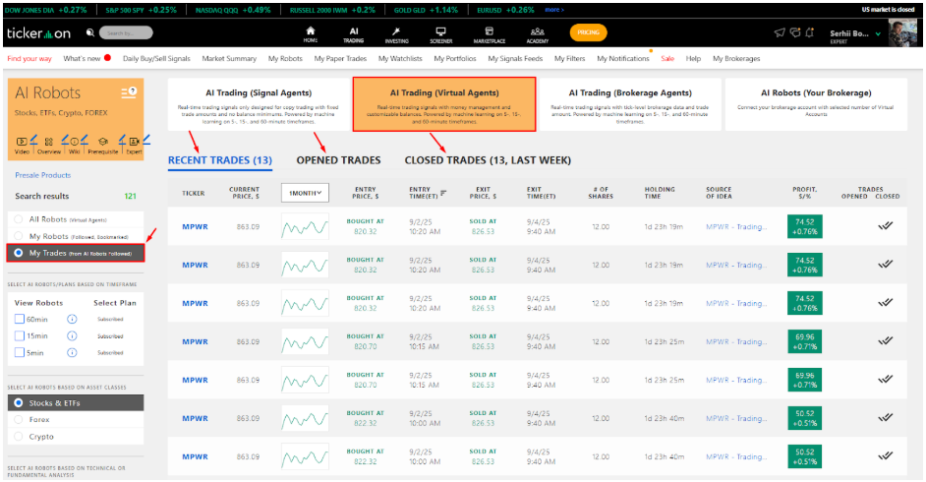The image size is (926, 482).
Task: Open My Portfolios menu item
Action: [x=455, y=58]
